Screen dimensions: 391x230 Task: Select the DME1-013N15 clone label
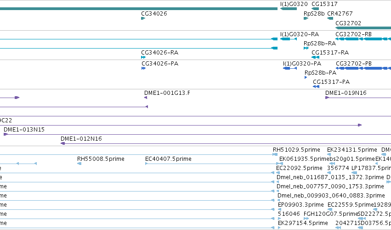click(x=24, y=130)
